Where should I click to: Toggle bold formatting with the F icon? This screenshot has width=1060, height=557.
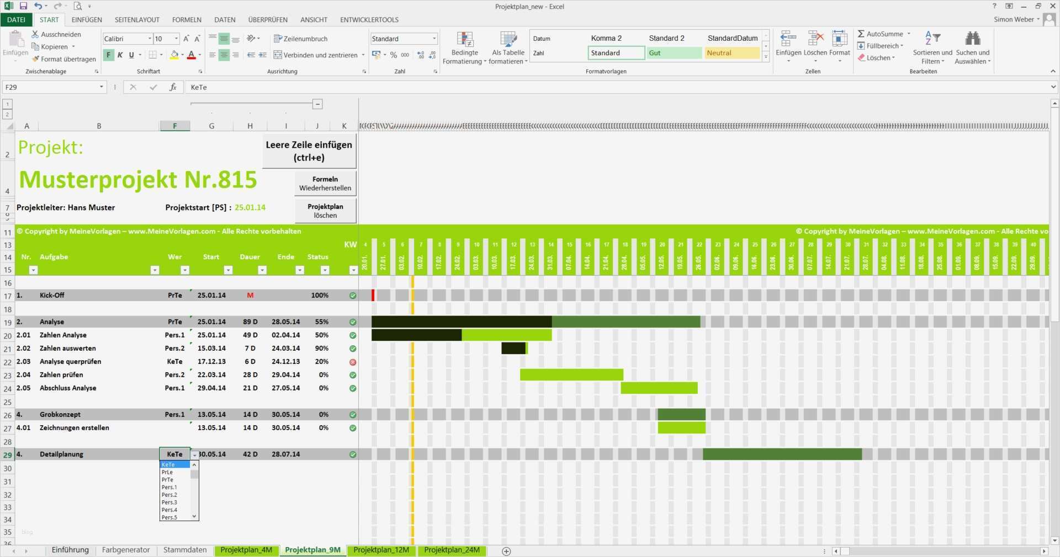click(x=109, y=55)
